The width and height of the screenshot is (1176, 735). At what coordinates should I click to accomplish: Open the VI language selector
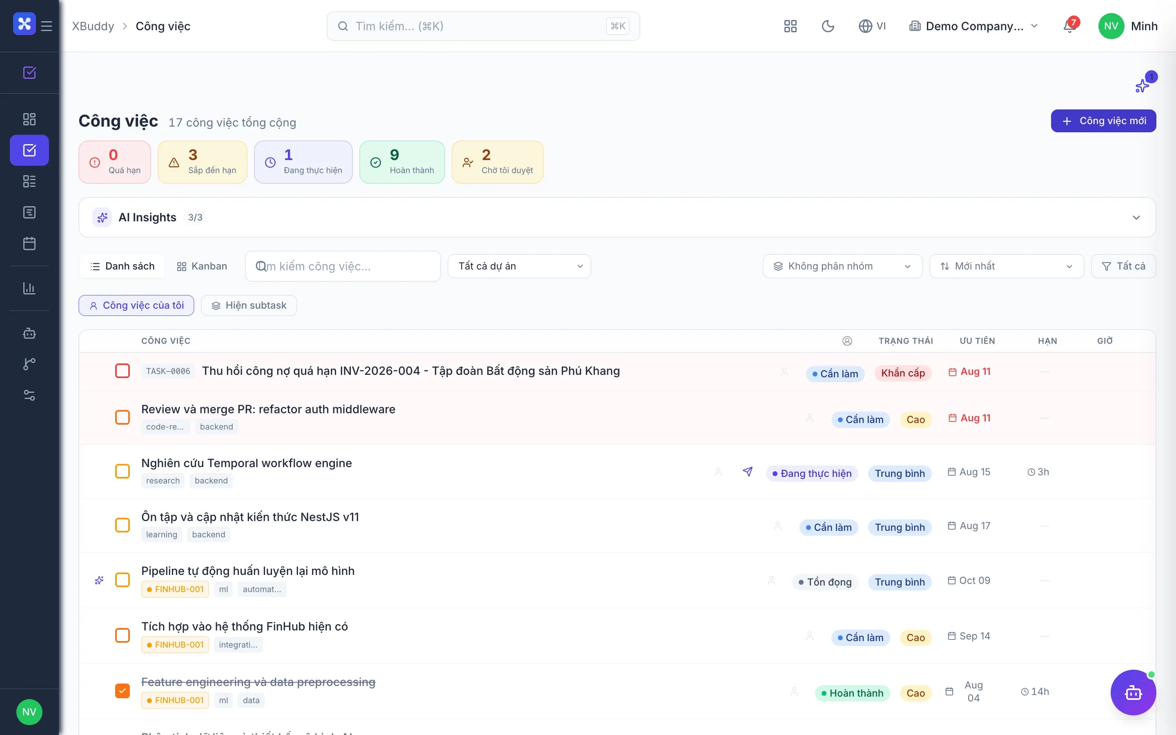[872, 26]
